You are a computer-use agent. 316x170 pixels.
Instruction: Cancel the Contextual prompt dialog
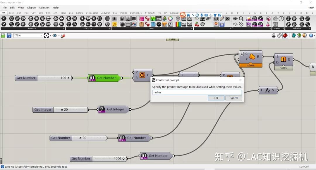234,98
